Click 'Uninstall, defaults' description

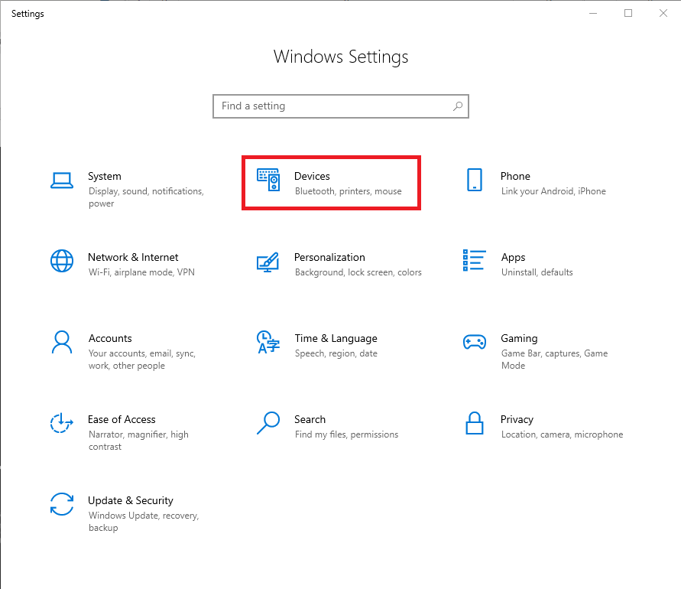(537, 272)
